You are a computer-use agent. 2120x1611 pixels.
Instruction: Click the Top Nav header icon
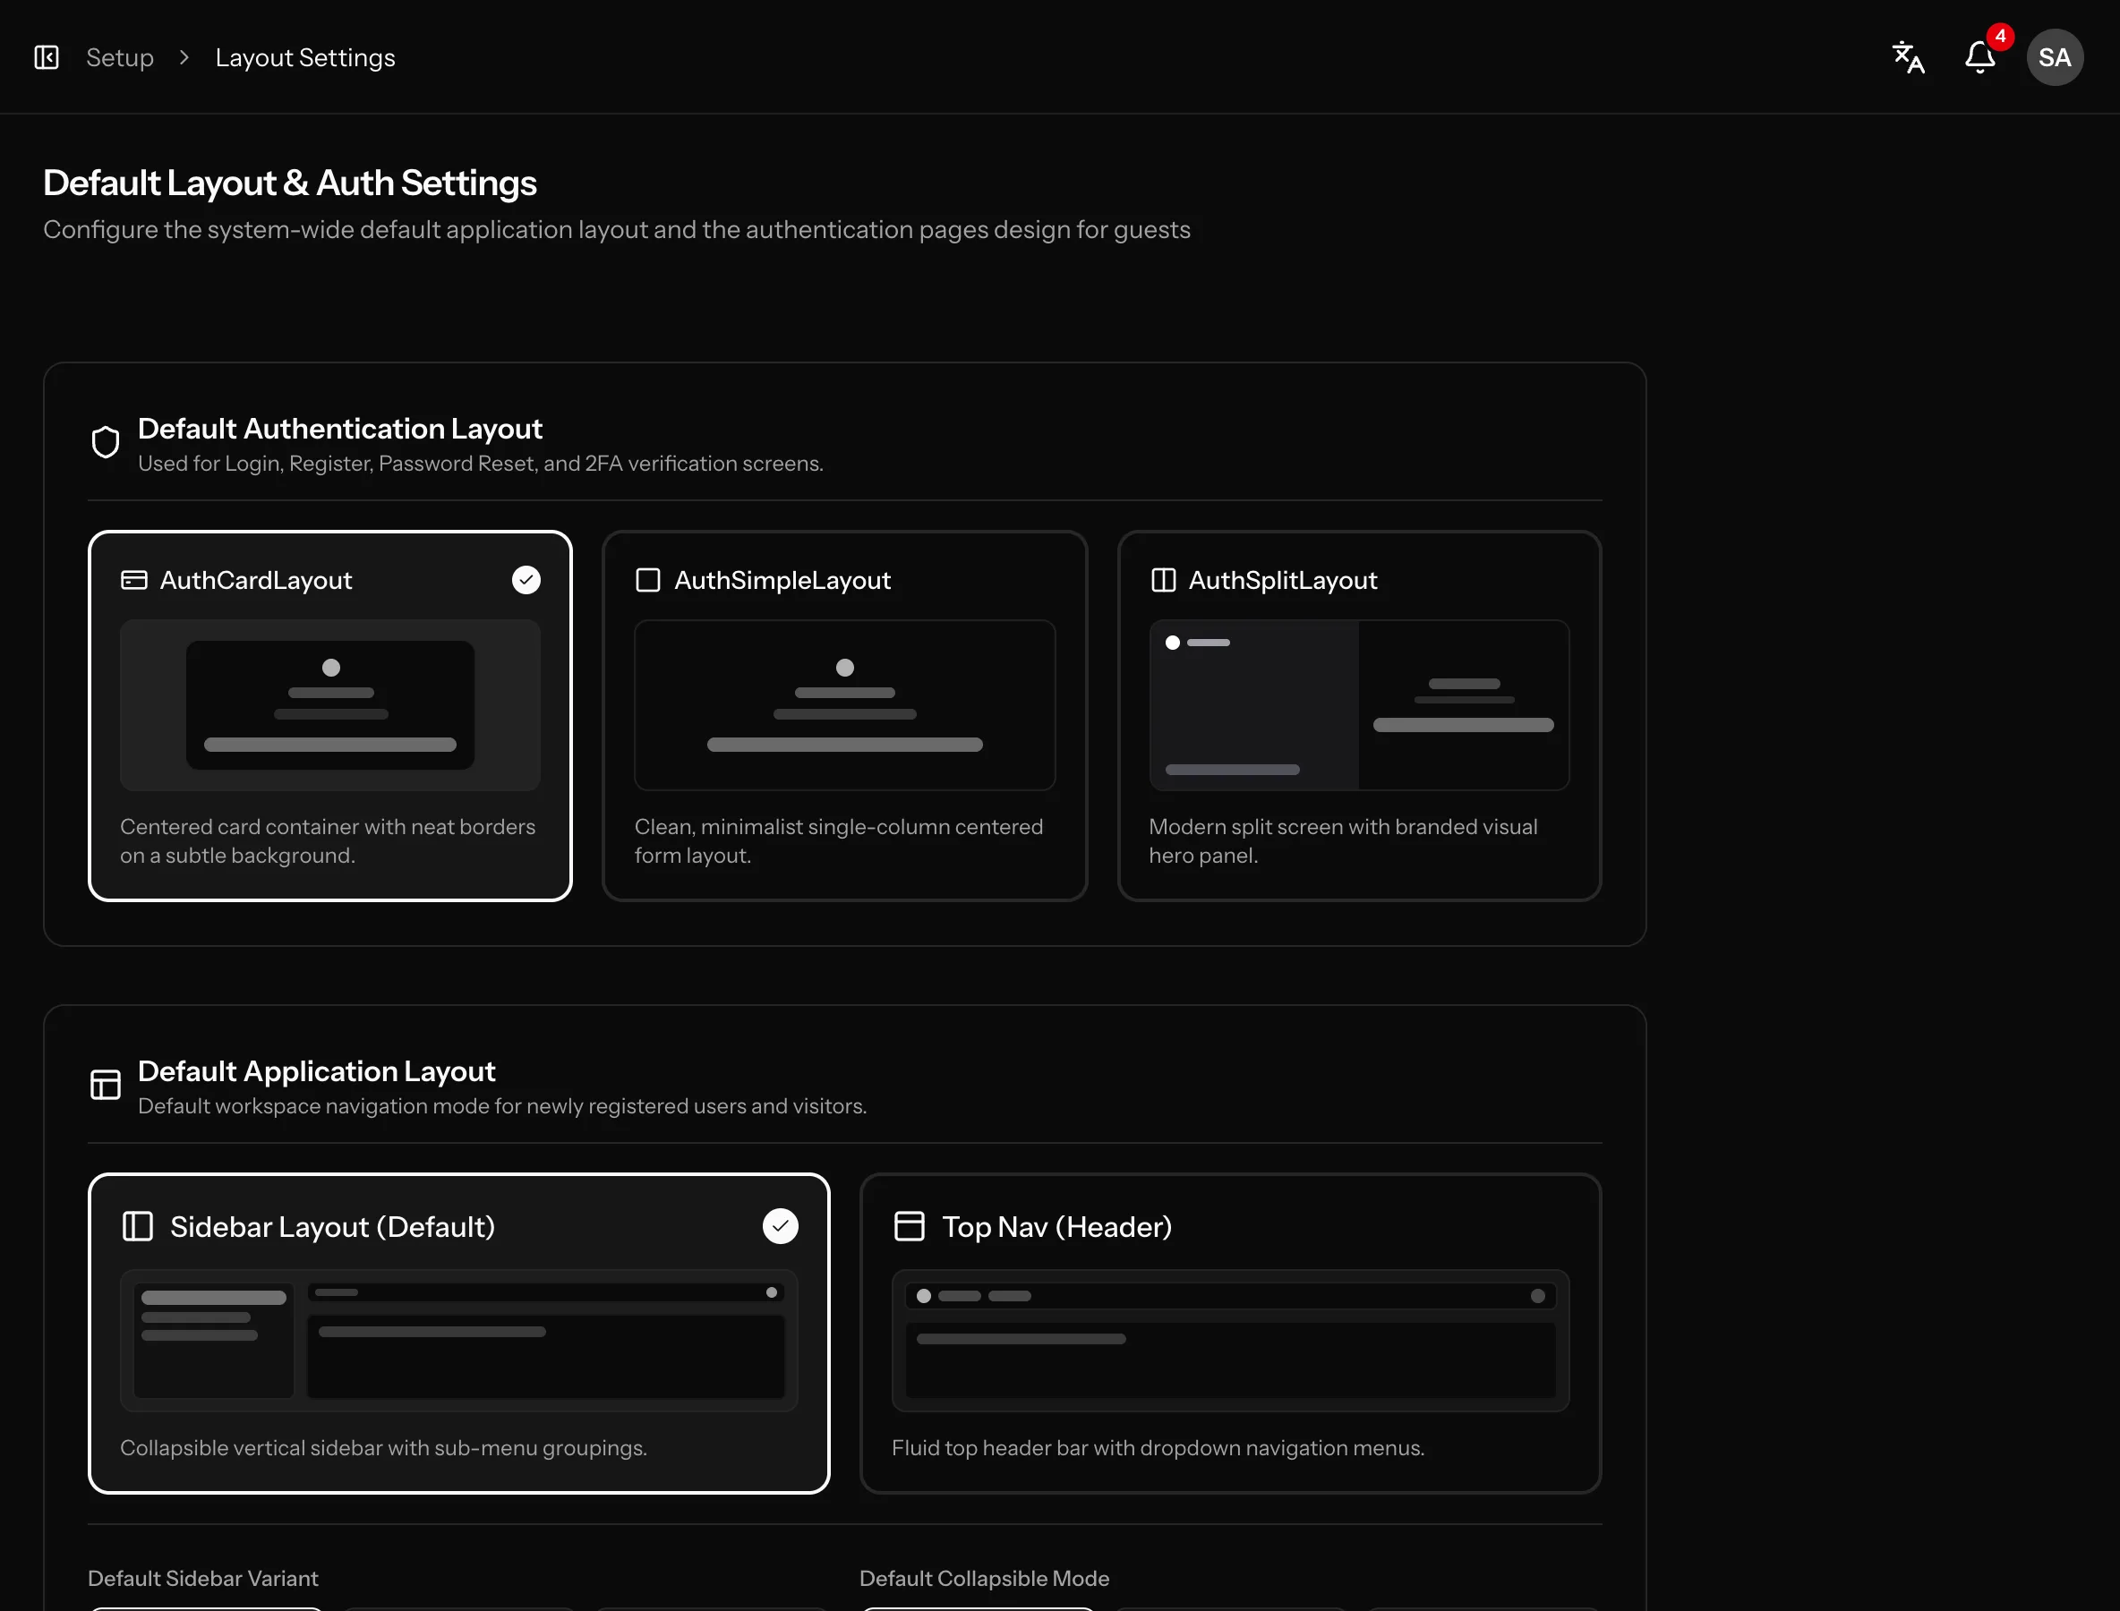pos(910,1226)
